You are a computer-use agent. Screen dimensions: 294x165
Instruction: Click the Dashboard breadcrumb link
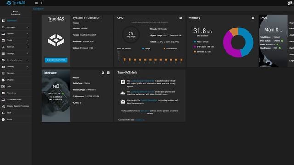click(38, 9)
